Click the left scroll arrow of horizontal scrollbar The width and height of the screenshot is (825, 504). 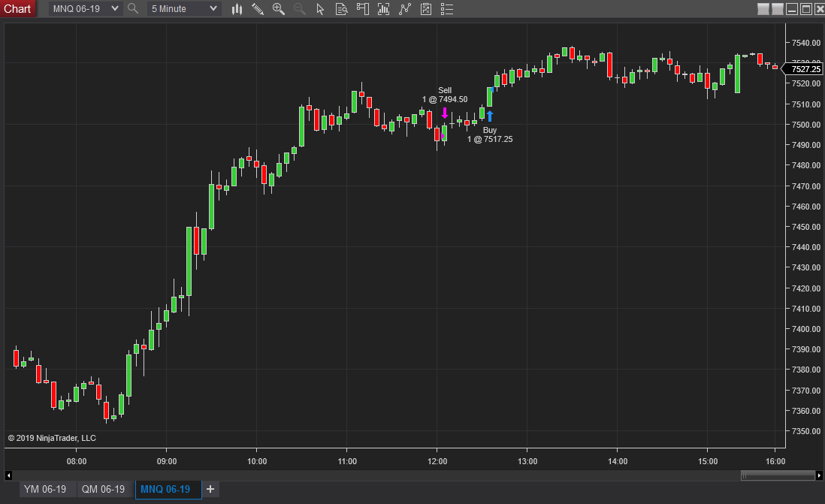[x=8, y=475]
